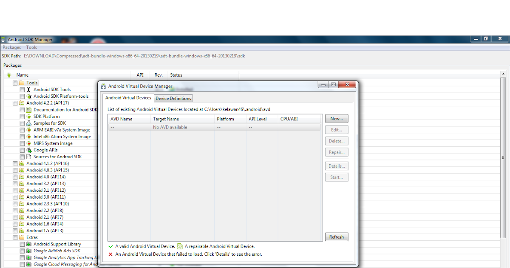Toggle the Extras group checkbox
The image size is (510, 268).
point(15,237)
